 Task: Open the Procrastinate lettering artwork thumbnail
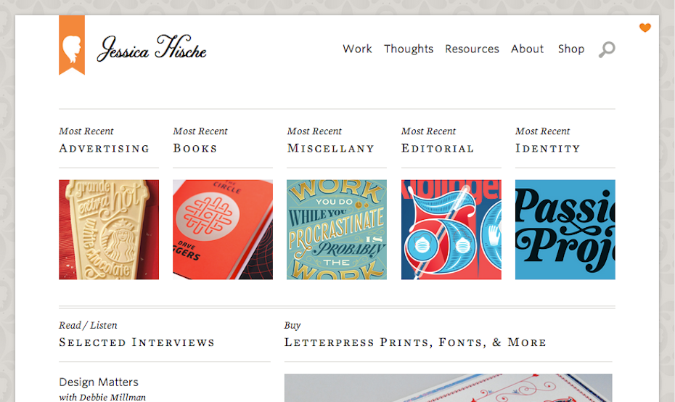[x=337, y=229]
